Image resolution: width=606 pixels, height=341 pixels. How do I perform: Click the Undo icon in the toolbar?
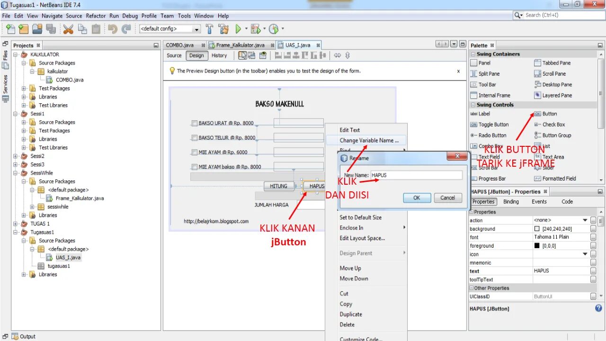(x=112, y=28)
